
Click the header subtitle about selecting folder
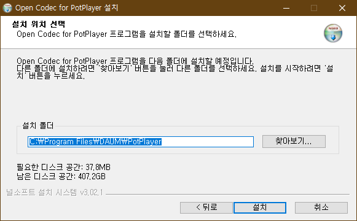[127, 34]
